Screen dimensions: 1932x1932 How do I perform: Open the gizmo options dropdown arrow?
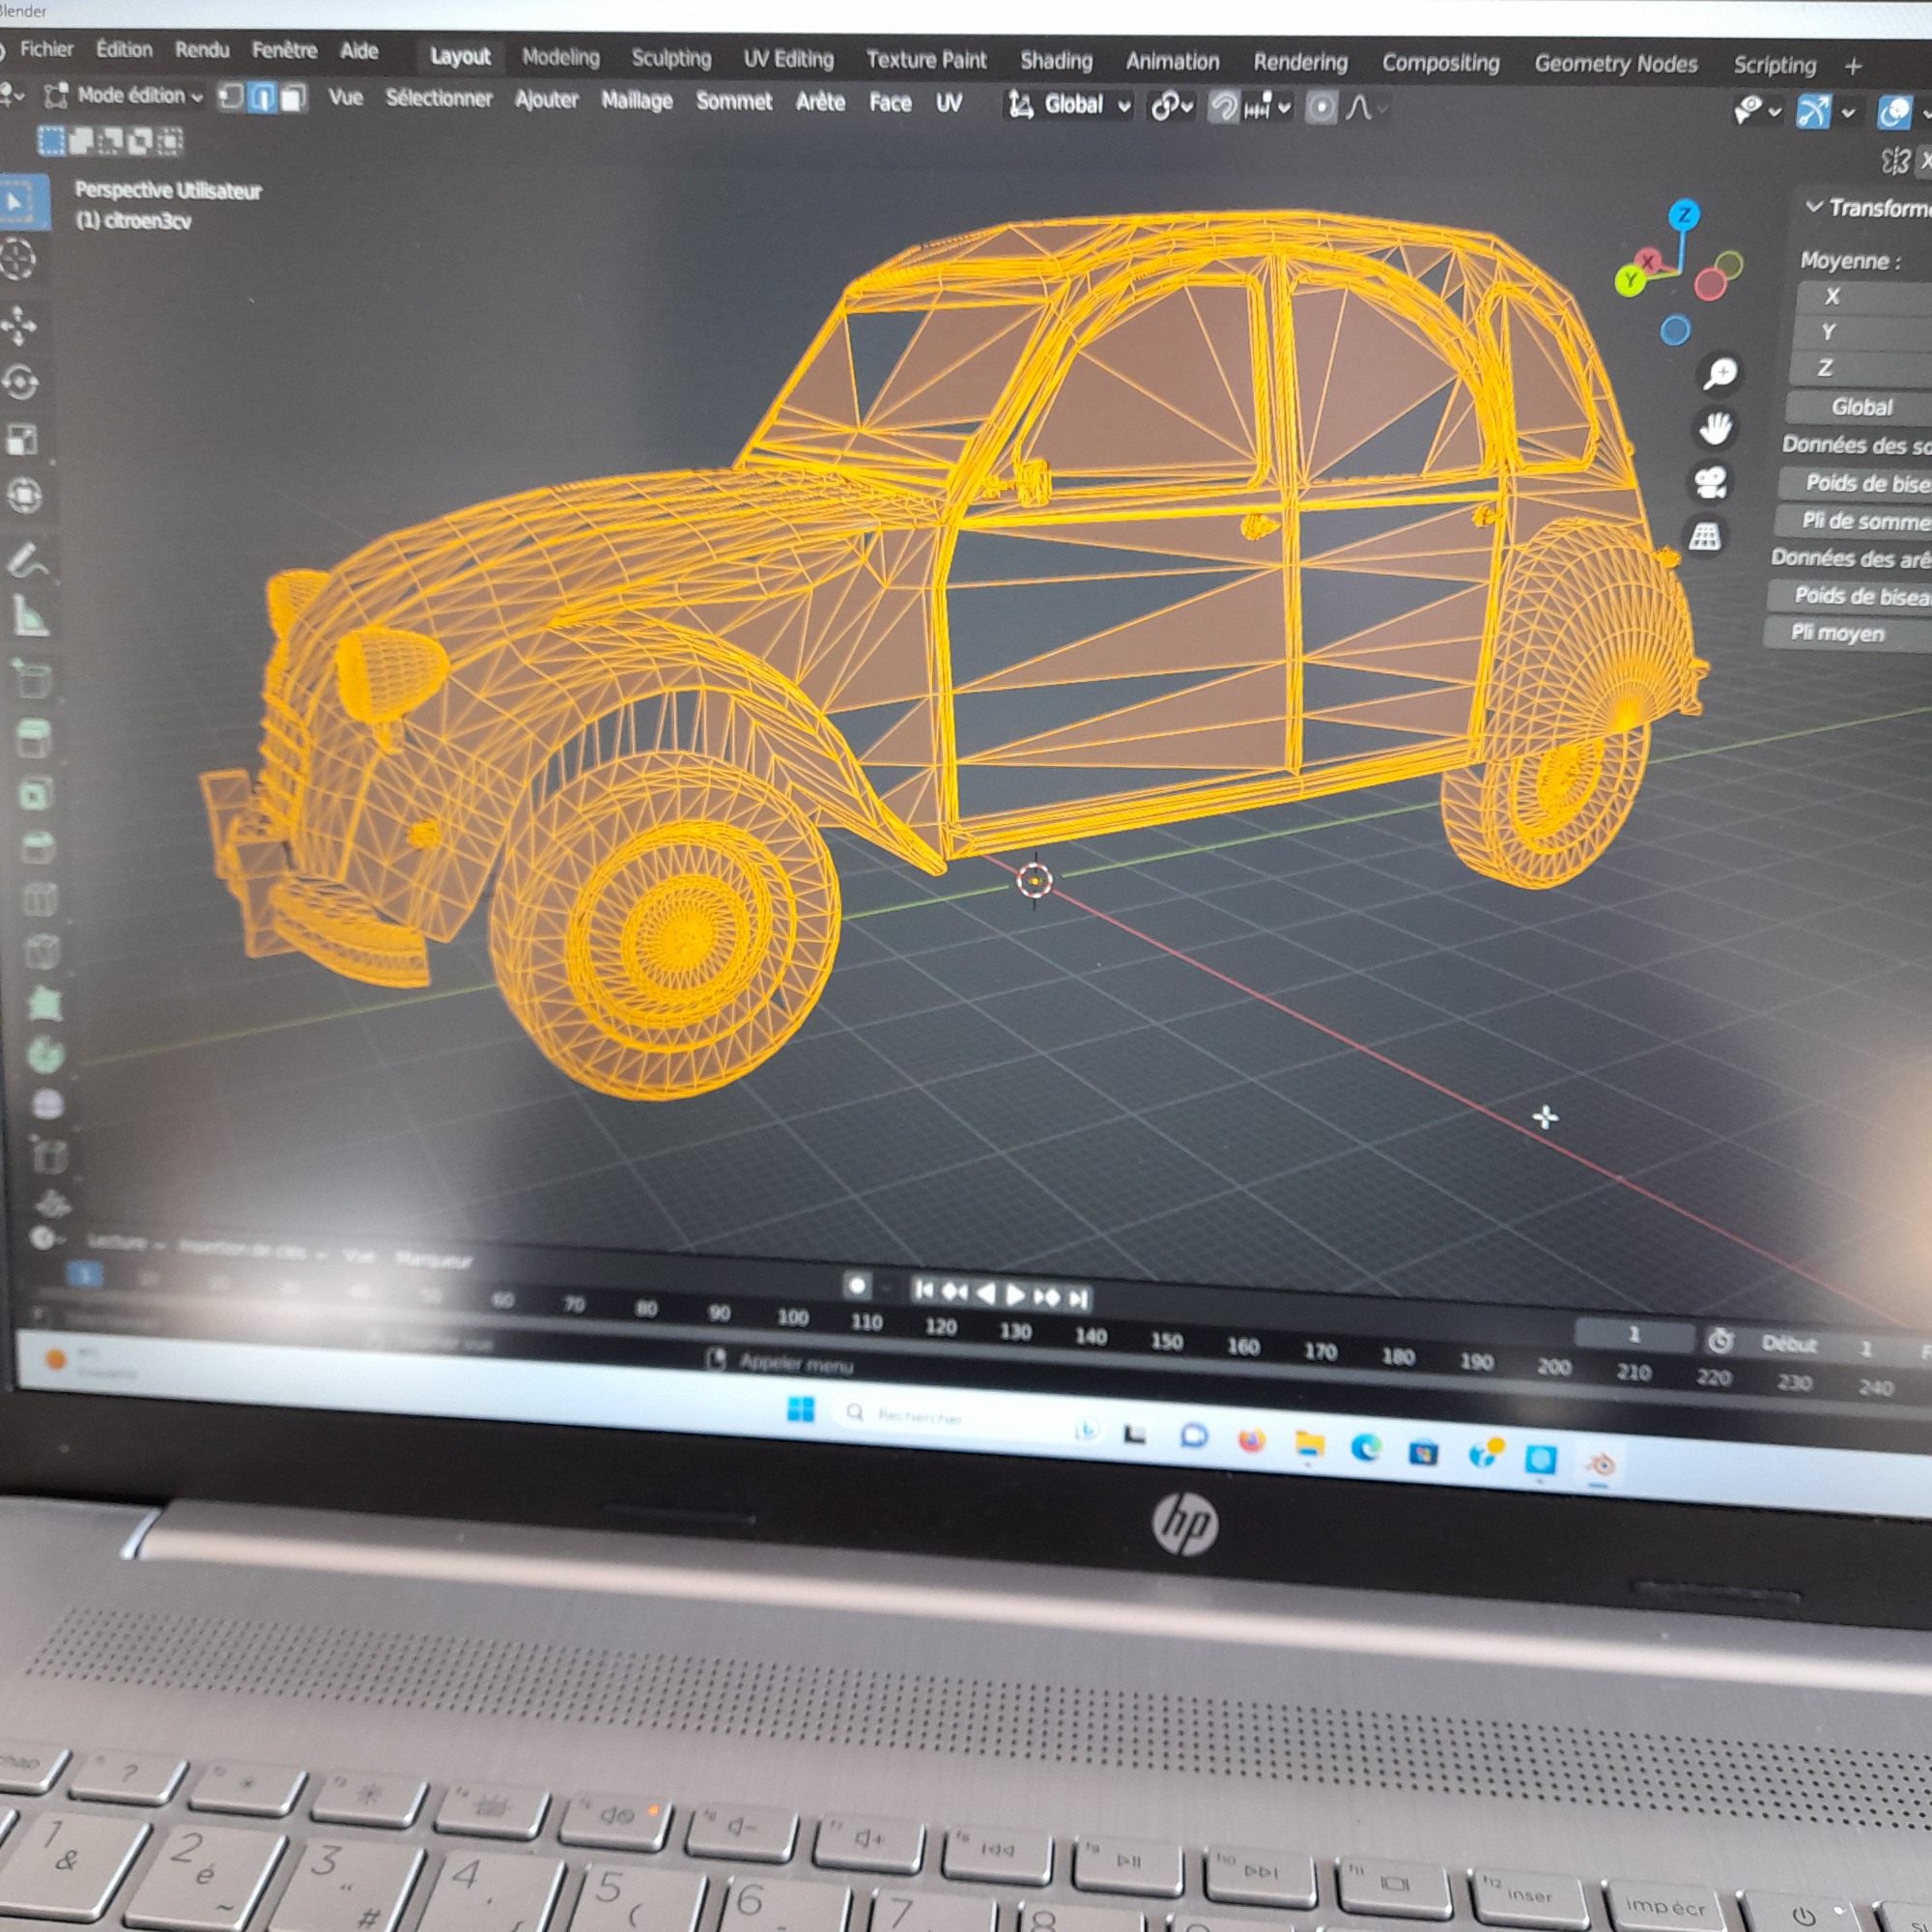coord(1848,113)
